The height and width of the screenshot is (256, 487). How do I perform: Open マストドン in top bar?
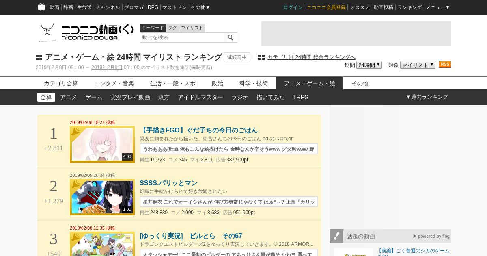click(x=175, y=7)
